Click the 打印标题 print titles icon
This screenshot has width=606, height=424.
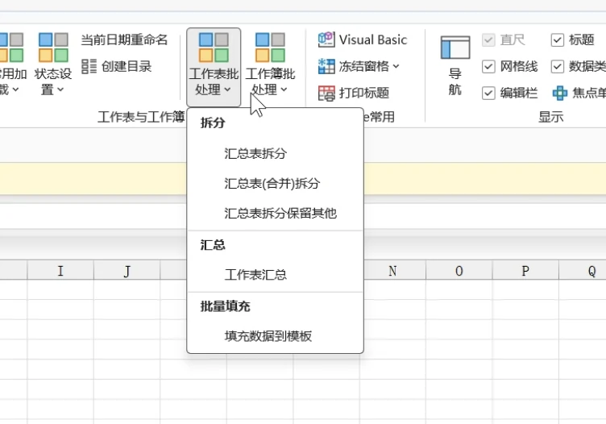[x=326, y=94]
